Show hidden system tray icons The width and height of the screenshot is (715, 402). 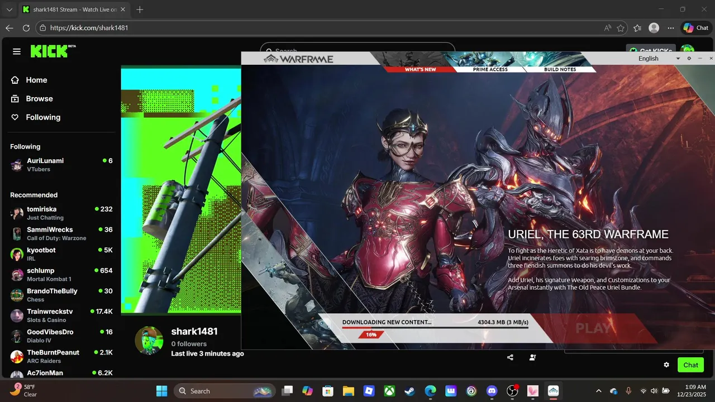click(599, 391)
